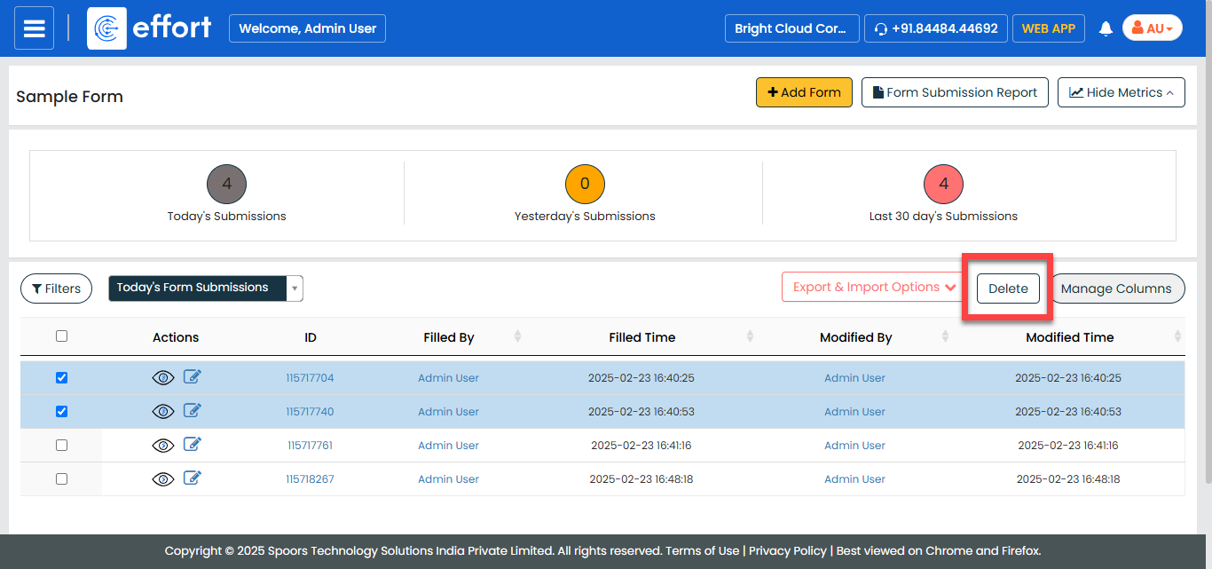Open the hamburger navigation menu
The width and height of the screenshot is (1212, 569).
[35, 28]
